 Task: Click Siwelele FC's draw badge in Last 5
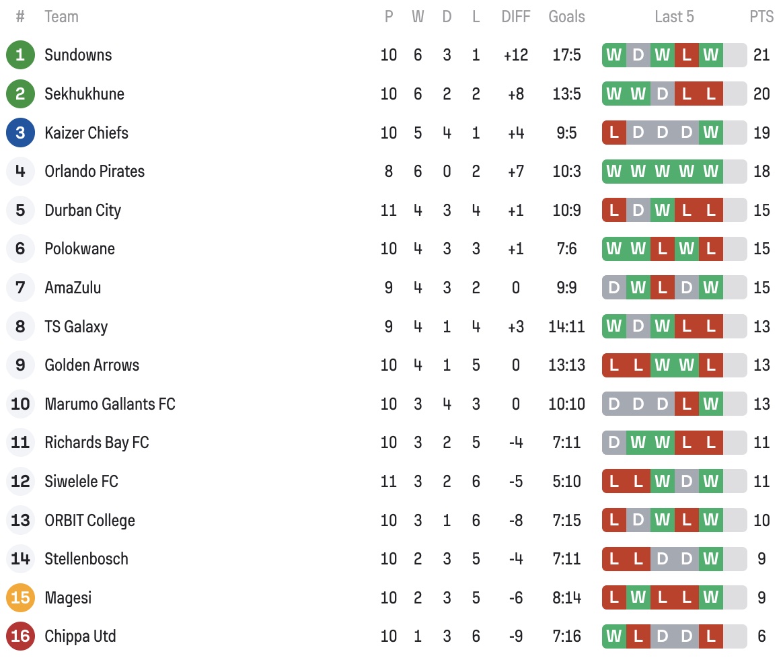click(686, 481)
